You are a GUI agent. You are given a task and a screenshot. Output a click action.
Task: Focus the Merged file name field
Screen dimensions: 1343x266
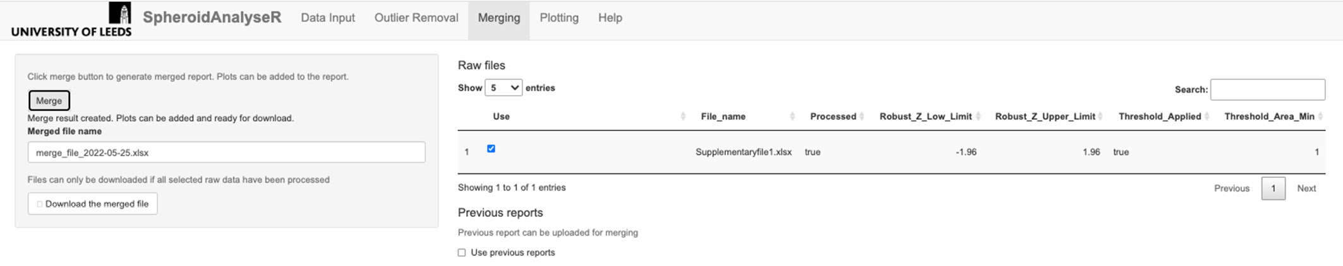(226, 153)
